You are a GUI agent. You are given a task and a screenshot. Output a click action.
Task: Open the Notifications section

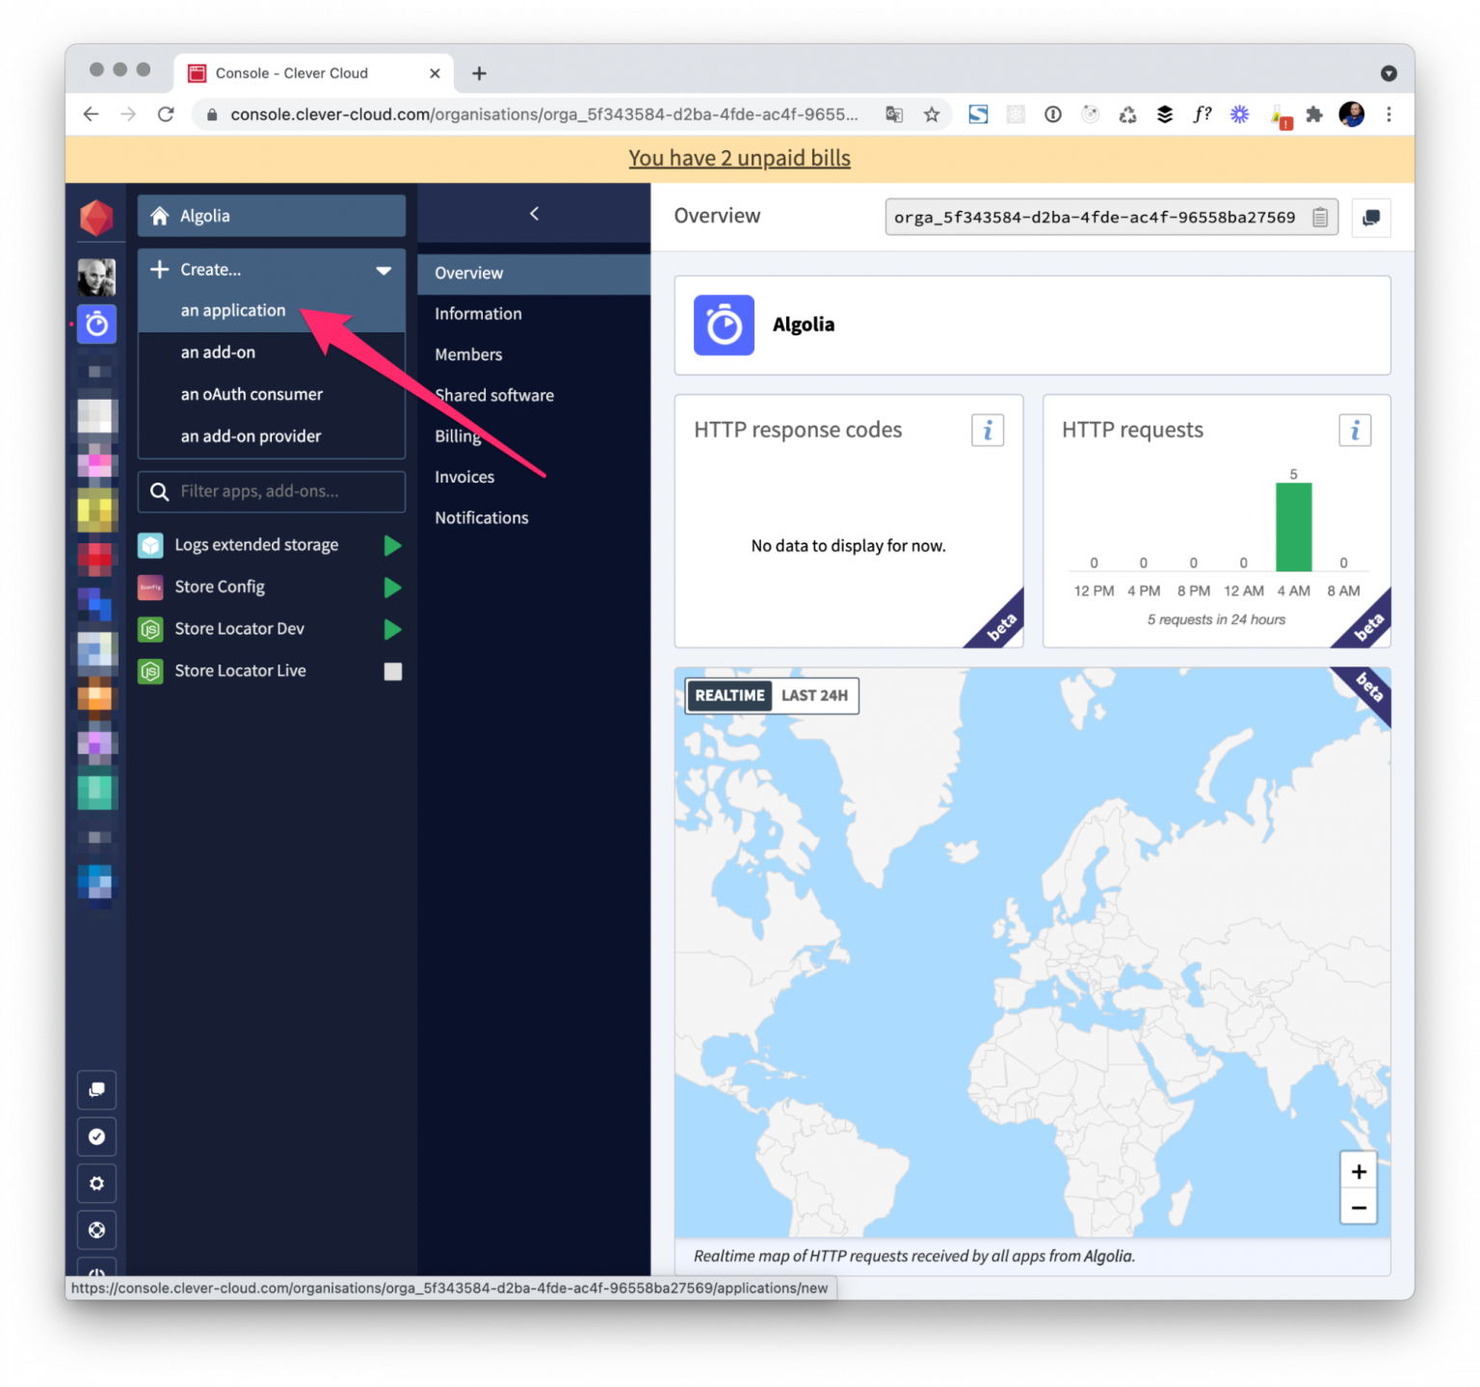point(534,518)
